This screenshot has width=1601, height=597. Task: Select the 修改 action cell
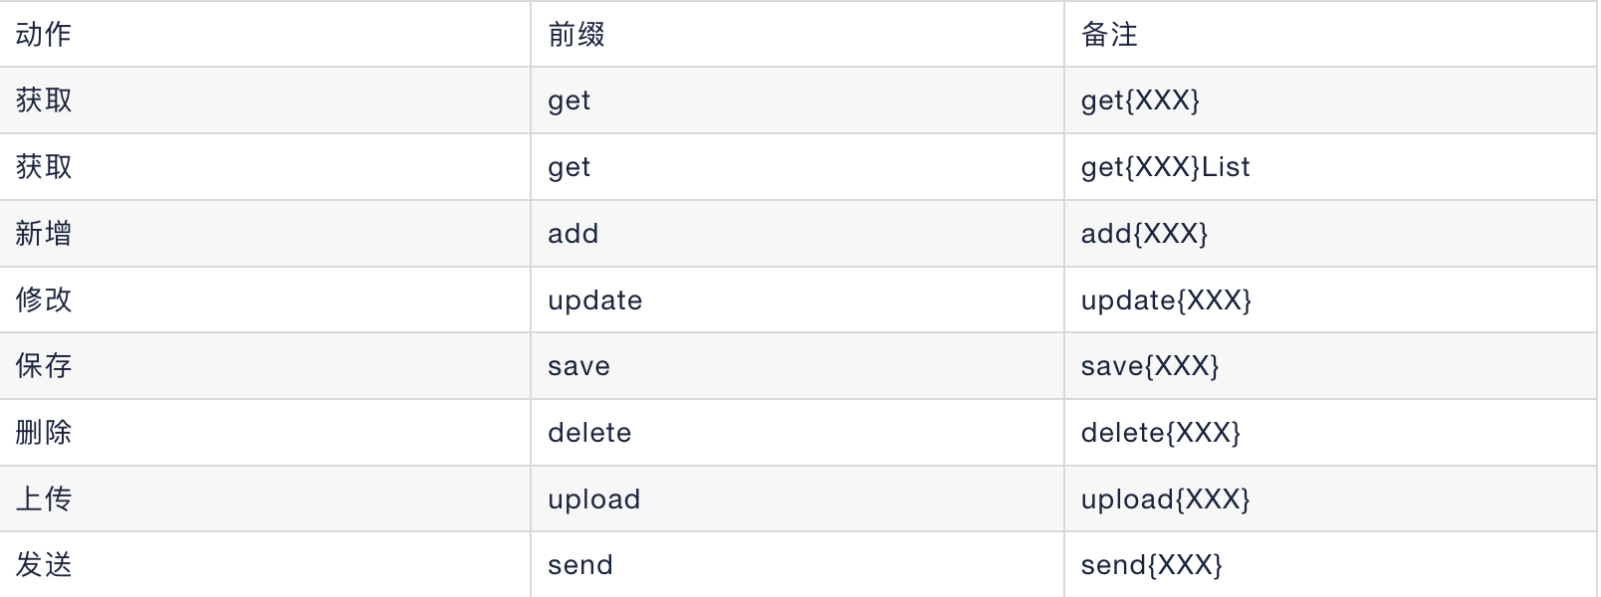pos(44,299)
